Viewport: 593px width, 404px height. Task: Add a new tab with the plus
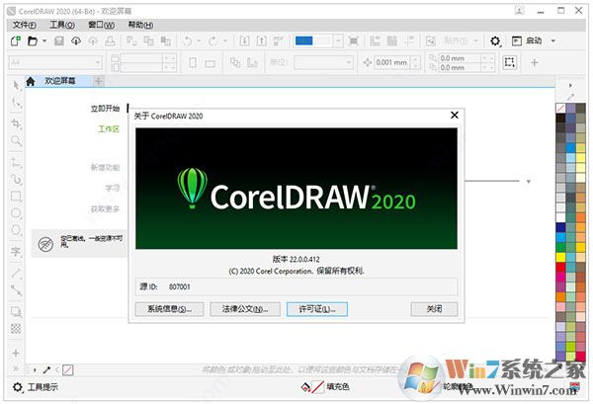tap(98, 81)
